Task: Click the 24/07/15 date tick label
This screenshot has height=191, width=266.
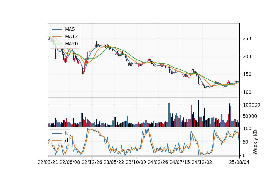Action: point(180,162)
